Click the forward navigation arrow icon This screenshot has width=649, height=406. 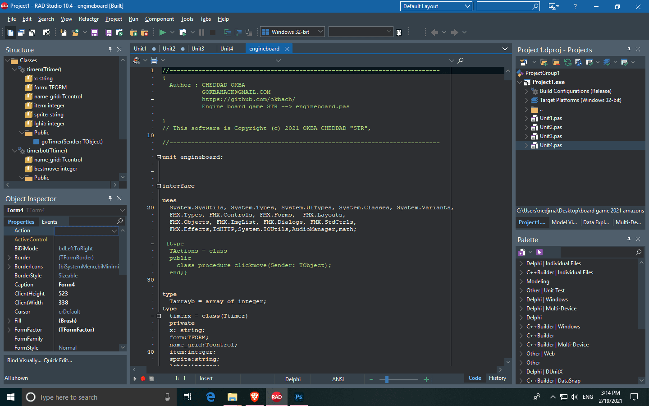[x=454, y=32]
